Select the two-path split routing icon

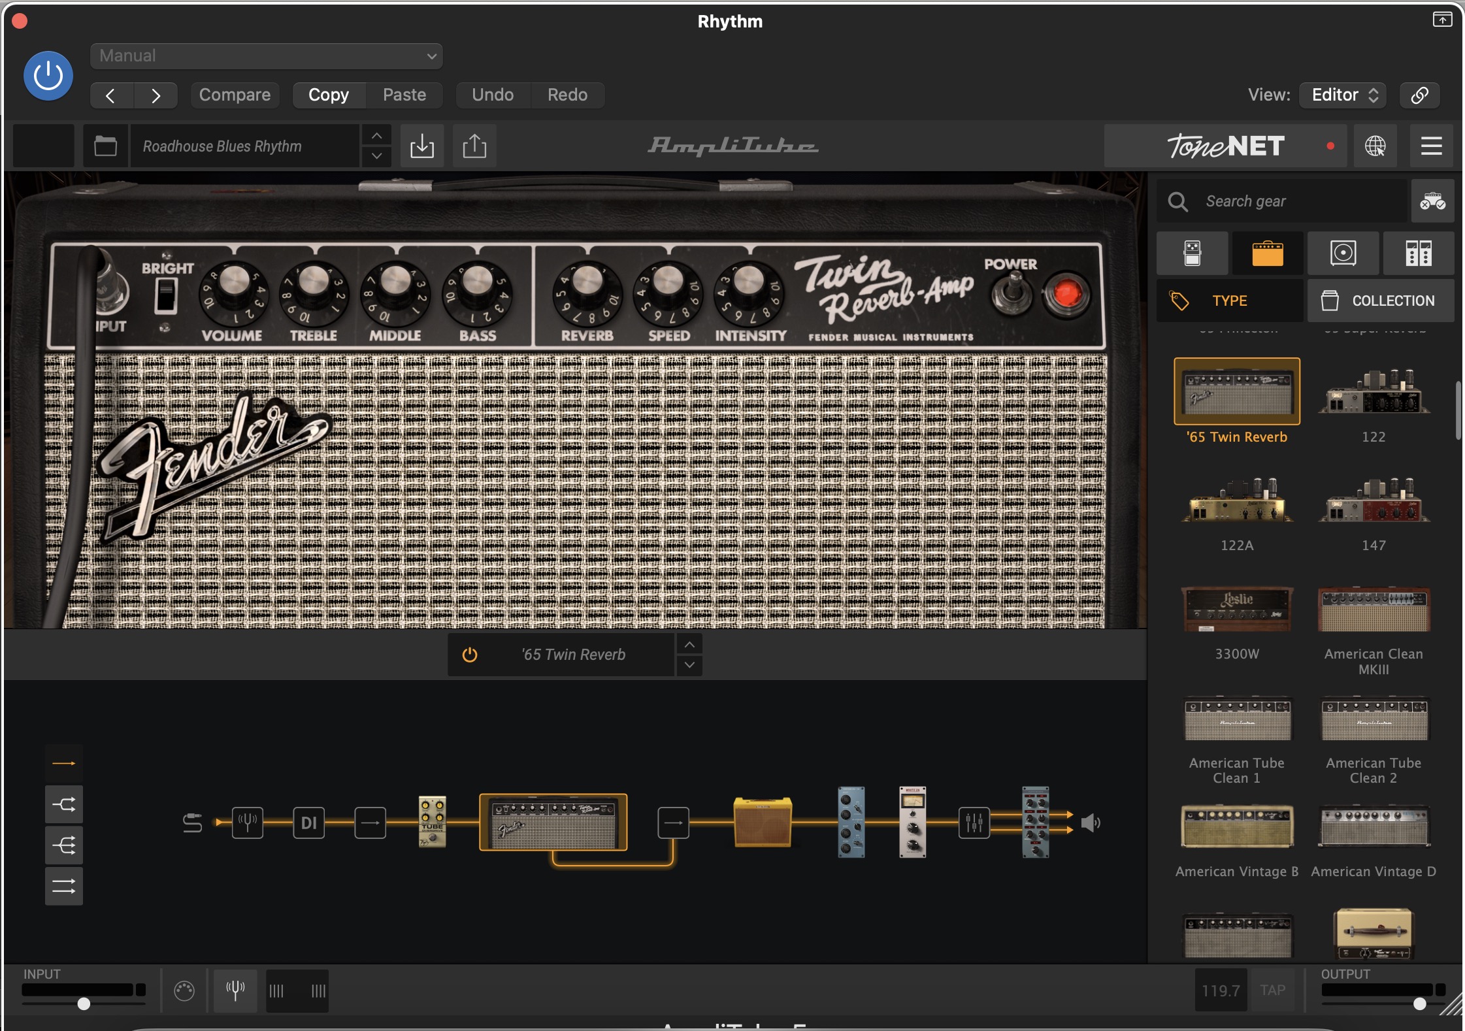pyautogui.click(x=63, y=804)
